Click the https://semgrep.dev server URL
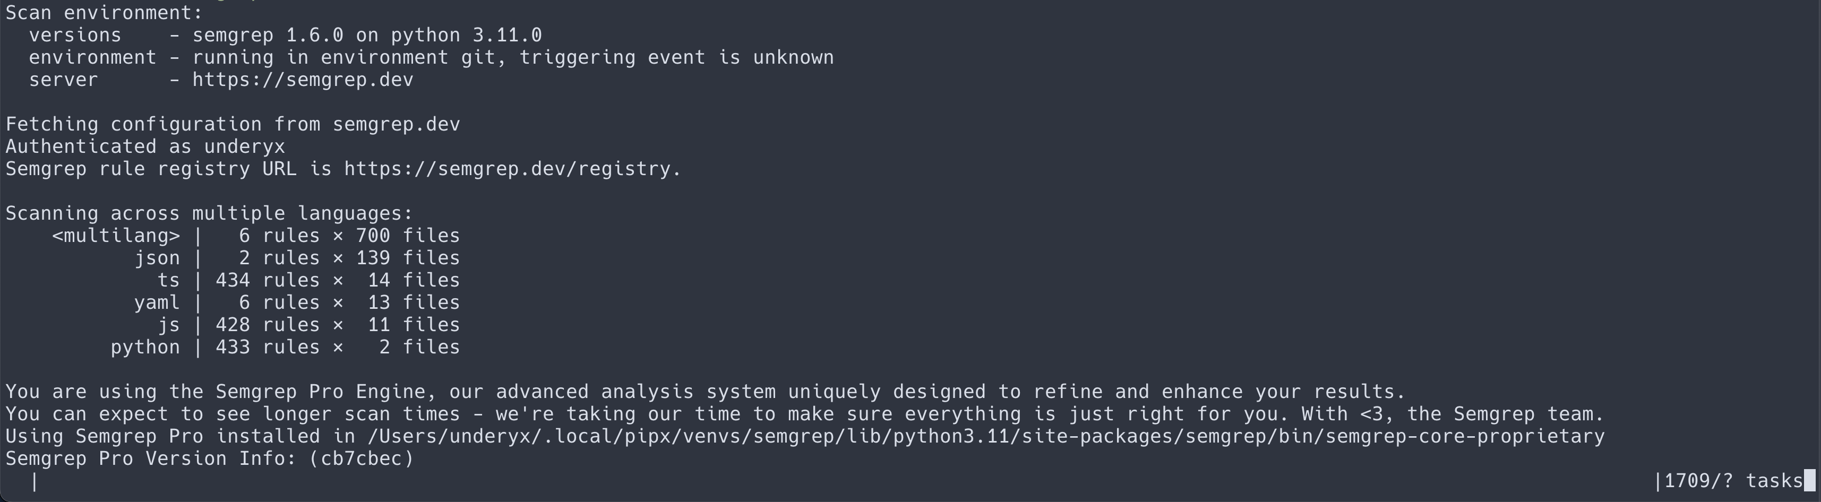 (303, 80)
